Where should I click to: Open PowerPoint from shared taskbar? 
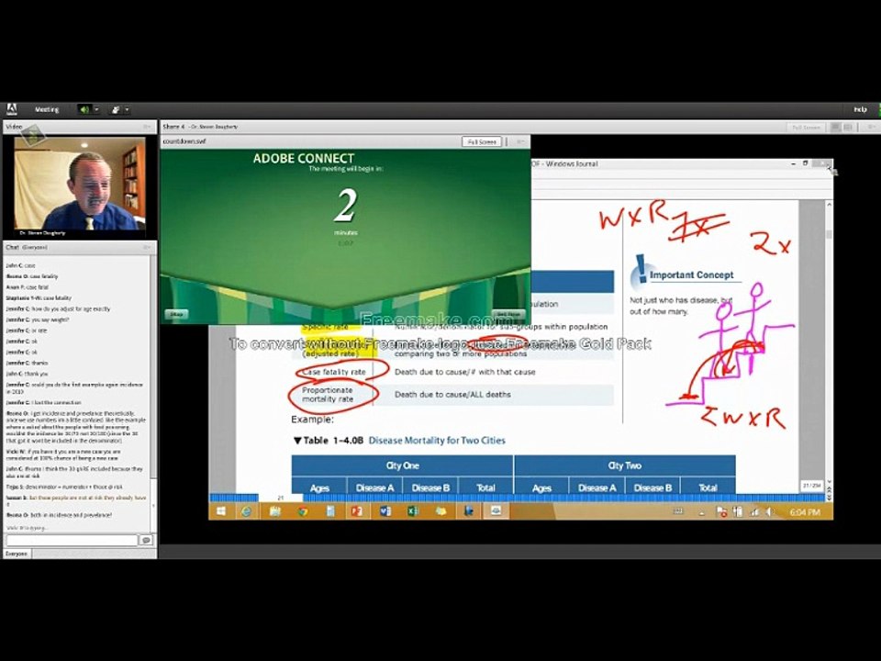[x=357, y=511]
